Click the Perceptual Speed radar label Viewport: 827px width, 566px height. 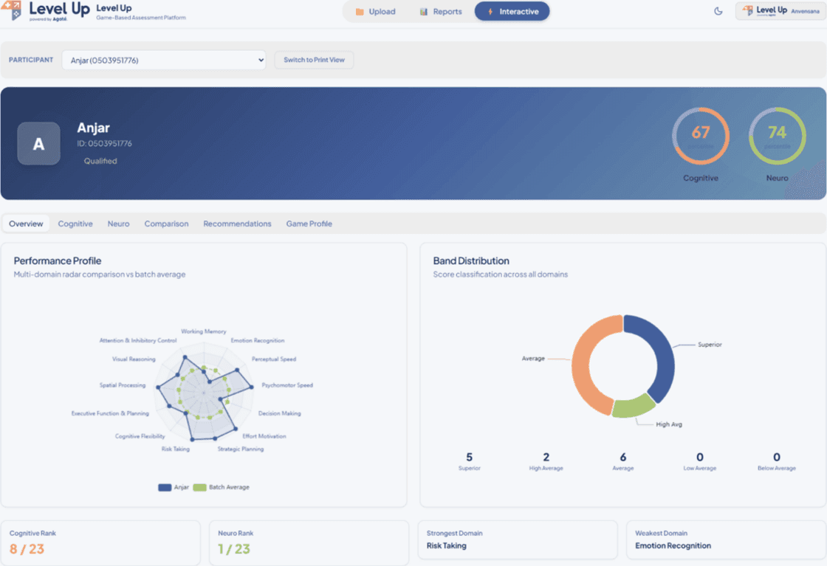(274, 359)
